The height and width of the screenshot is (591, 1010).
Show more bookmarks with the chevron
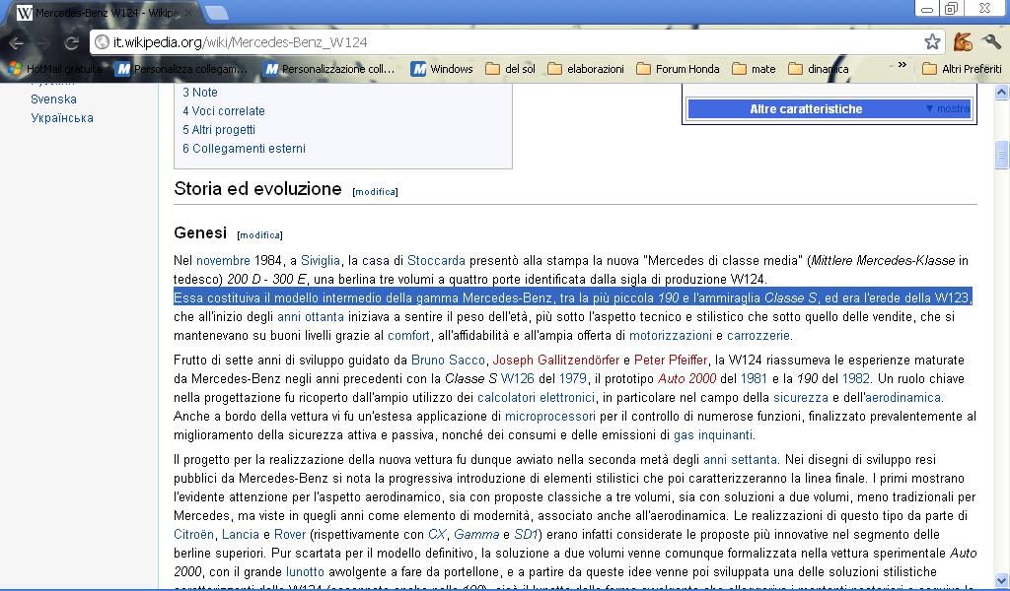point(902,65)
